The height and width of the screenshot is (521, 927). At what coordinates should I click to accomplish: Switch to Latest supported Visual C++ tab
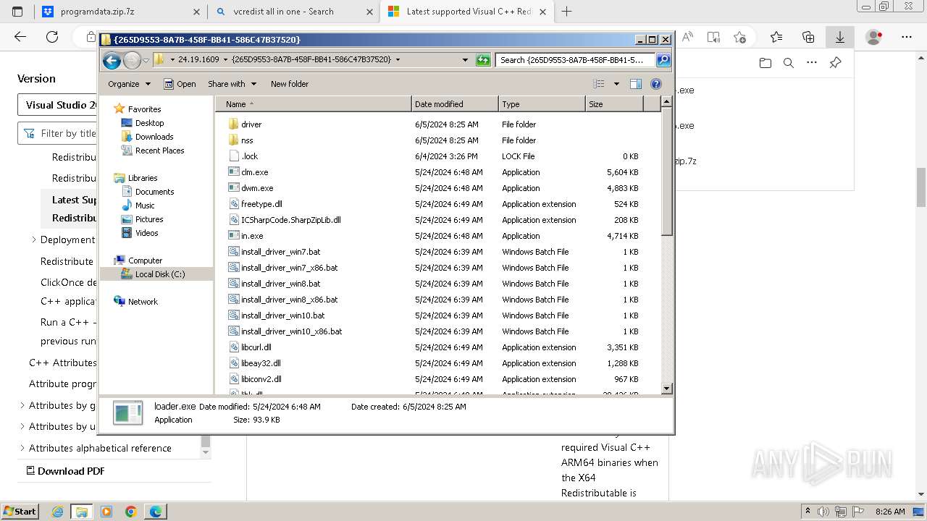coord(467,12)
